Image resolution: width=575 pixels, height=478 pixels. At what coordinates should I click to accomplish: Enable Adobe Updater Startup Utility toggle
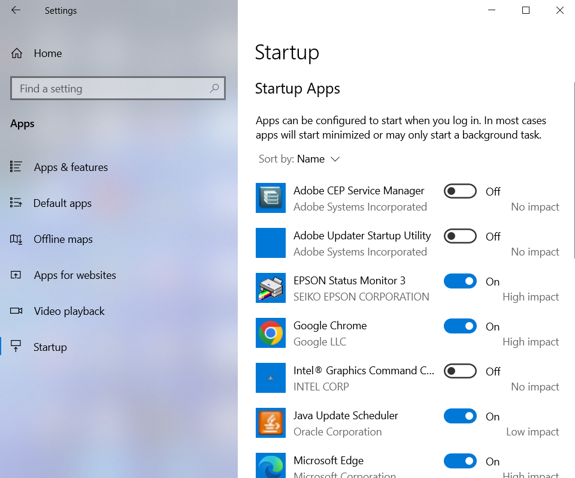coord(460,236)
